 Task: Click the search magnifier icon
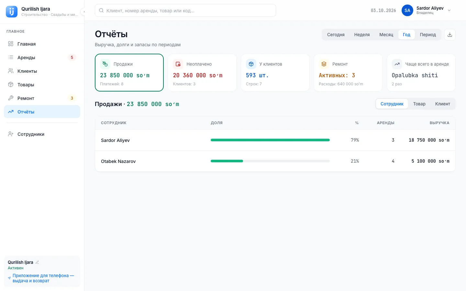tap(101, 10)
